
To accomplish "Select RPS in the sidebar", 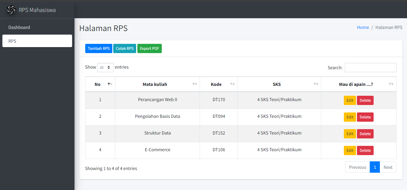I will point(37,41).
